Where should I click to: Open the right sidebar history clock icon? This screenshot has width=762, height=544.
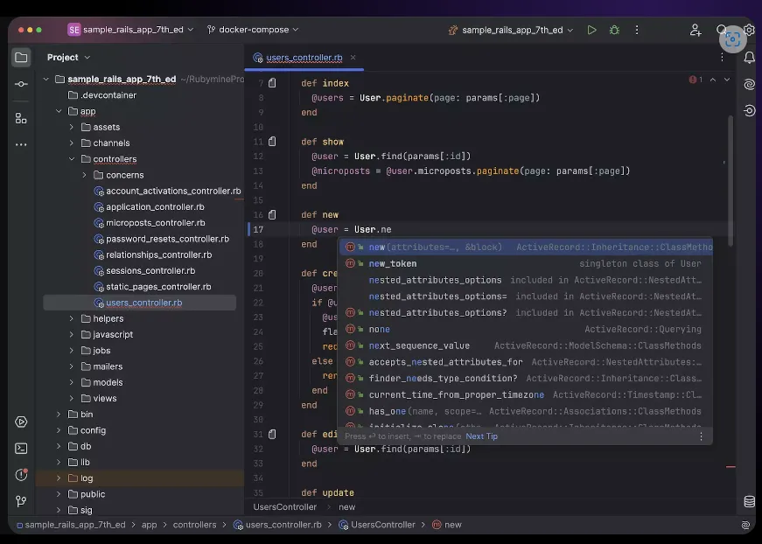click(x=750, y=111)
